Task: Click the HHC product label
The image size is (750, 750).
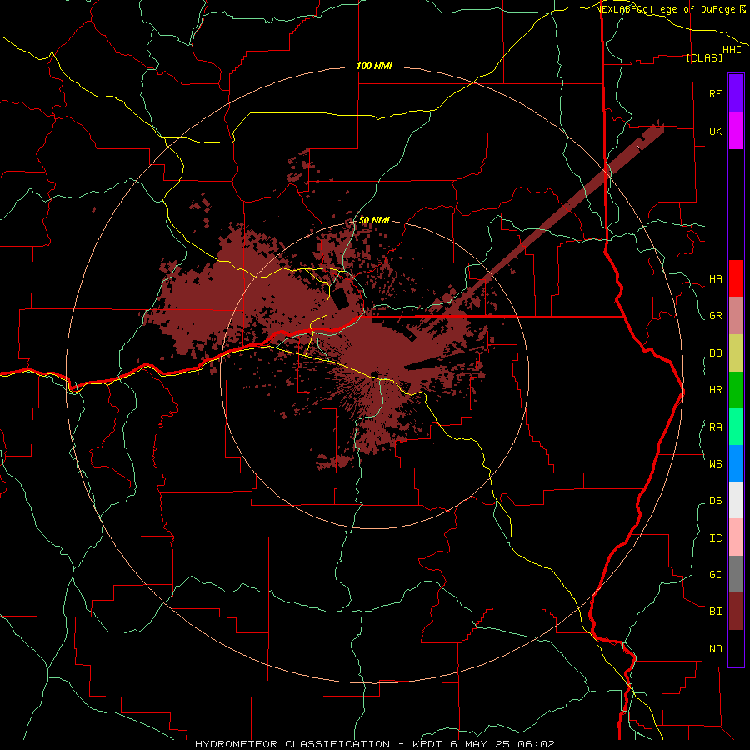Action: (732, 50)
